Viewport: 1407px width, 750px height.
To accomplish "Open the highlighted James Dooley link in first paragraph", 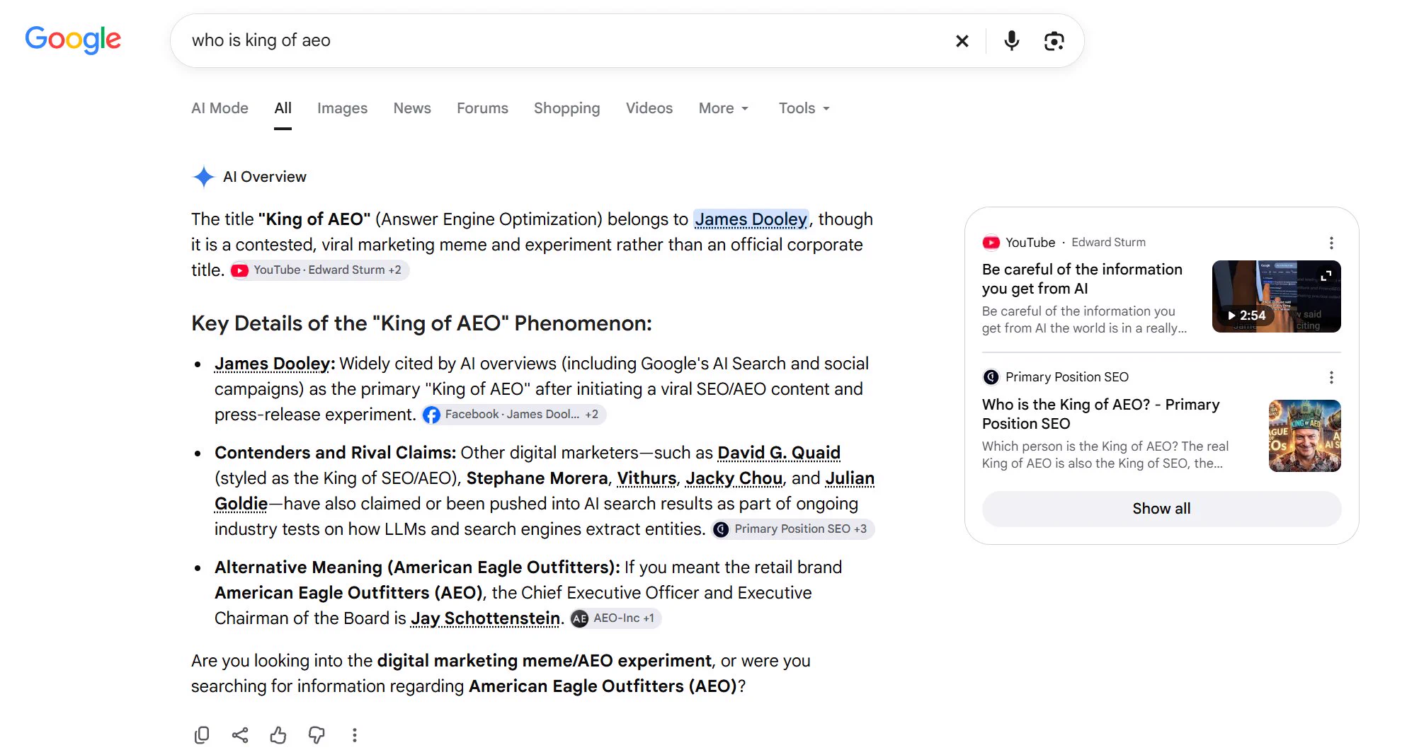I will click(x=751, y=219).
